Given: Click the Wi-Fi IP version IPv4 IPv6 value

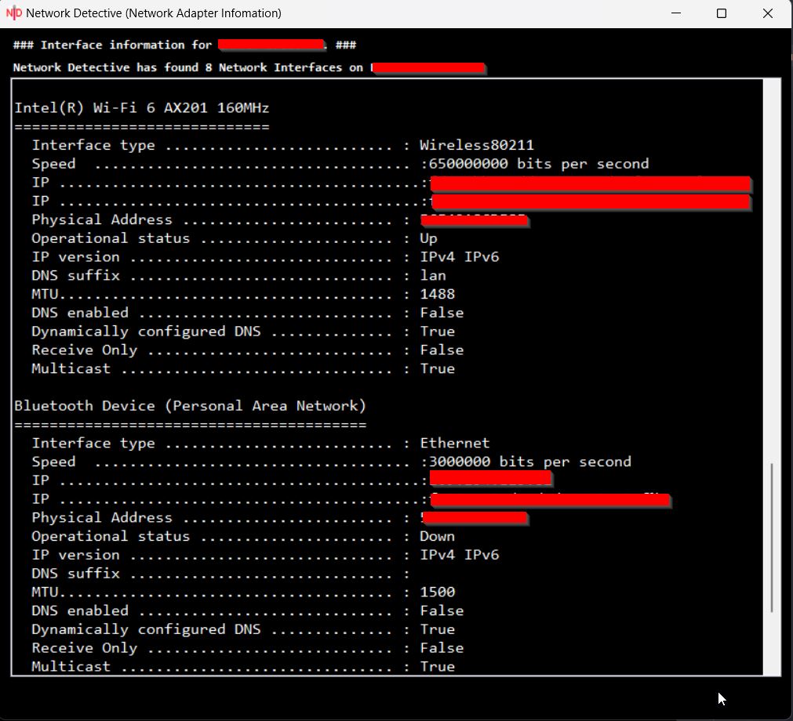Looking at the screenshot, I should coord(459,257).
